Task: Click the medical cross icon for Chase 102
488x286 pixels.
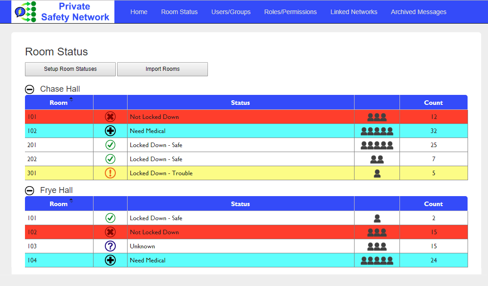Action: coord(110,131)
